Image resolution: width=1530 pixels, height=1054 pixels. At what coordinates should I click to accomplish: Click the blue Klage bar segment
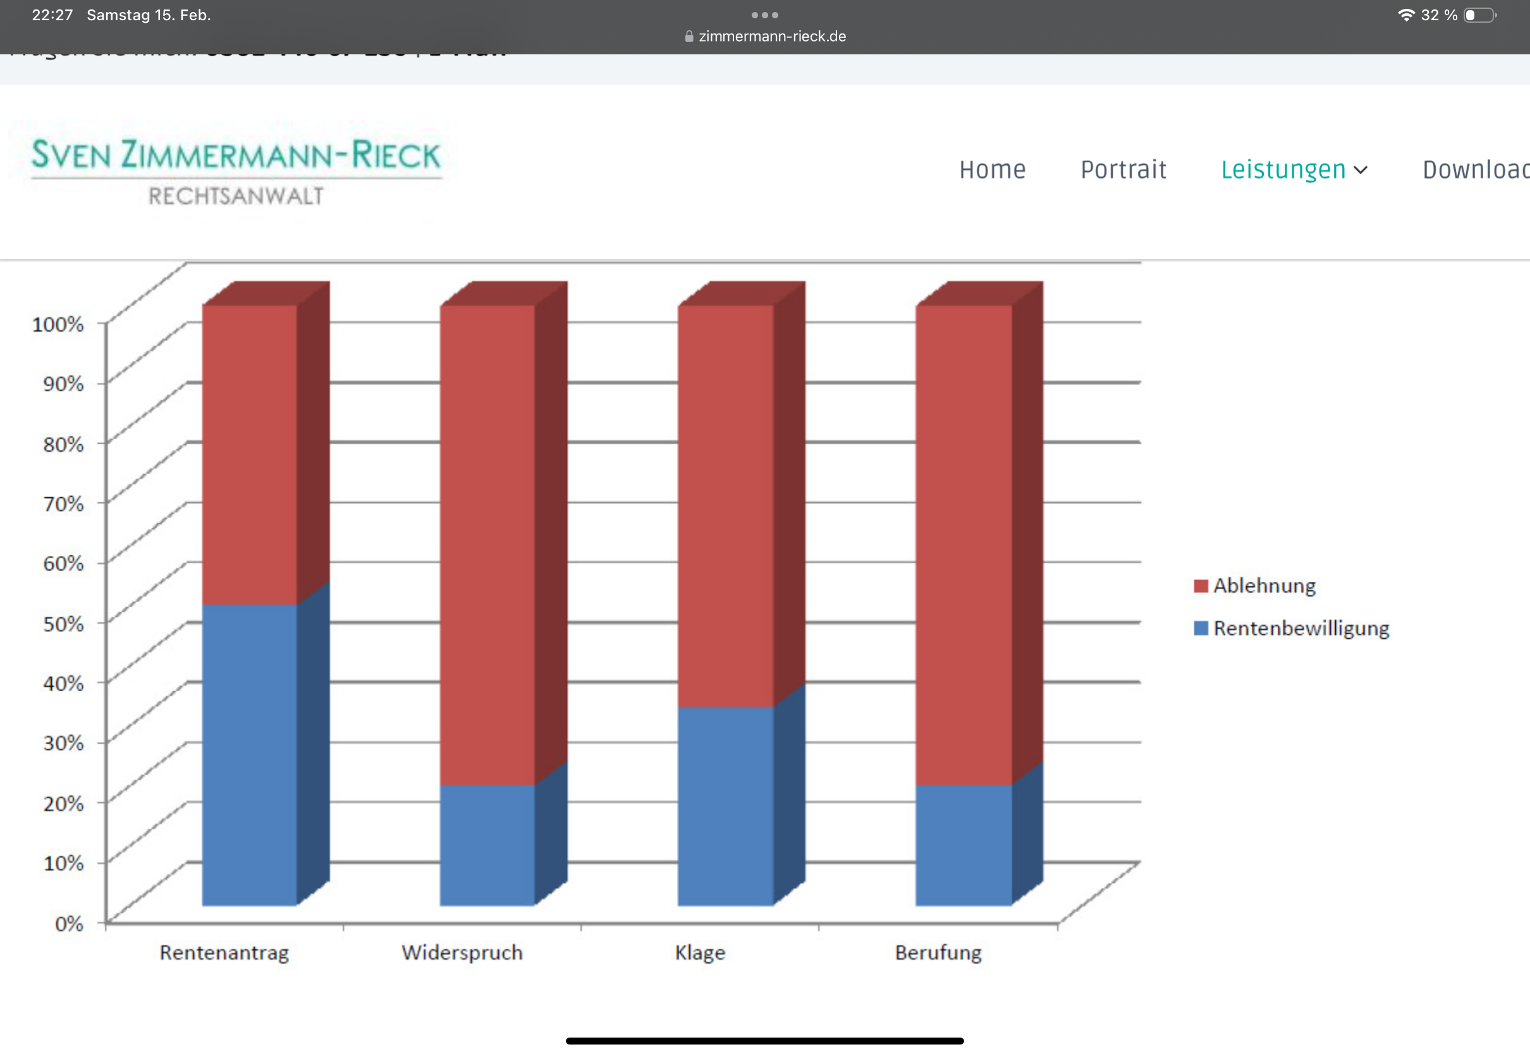click(725, 806)
